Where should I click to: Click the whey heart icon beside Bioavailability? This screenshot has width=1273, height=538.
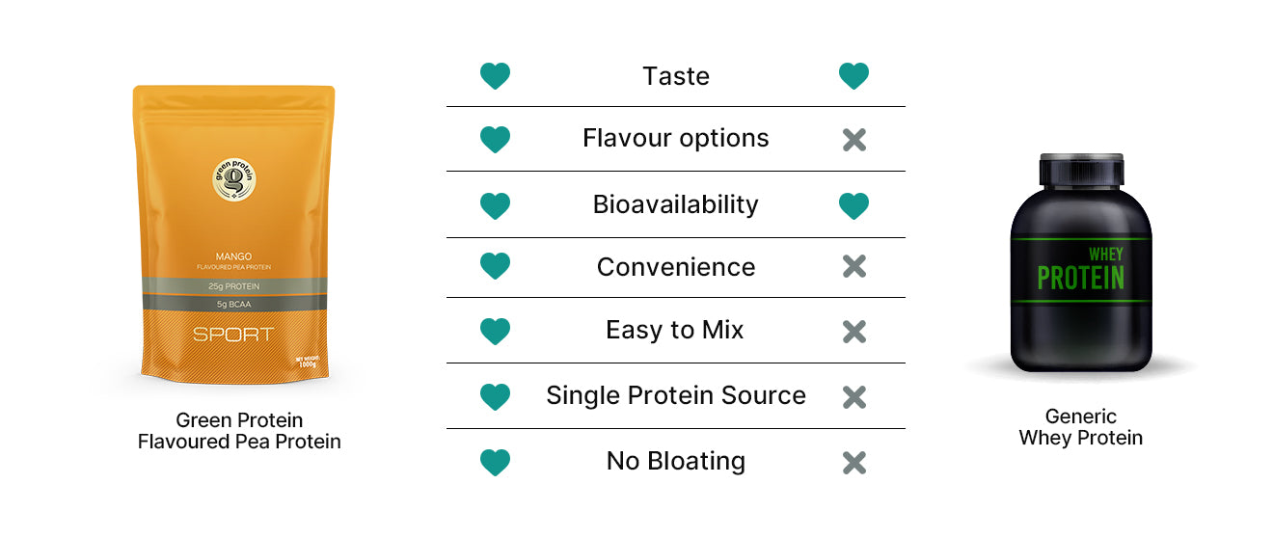click(853, 205)
